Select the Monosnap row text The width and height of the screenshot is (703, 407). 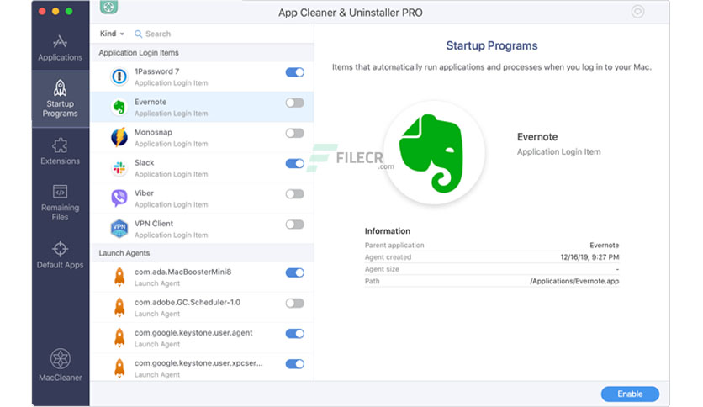coord(153,133)
